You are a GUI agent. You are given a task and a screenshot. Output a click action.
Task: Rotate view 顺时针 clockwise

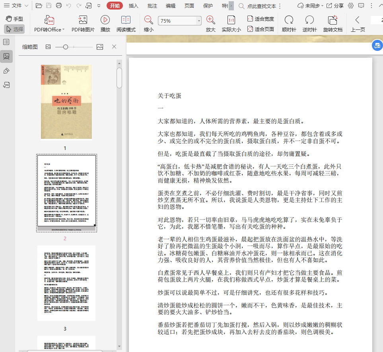(x=289, y=24)
